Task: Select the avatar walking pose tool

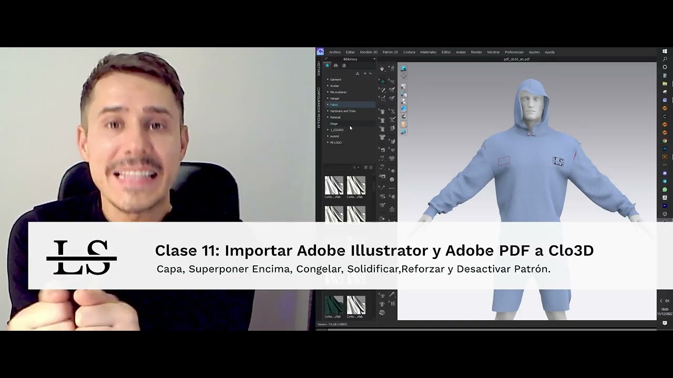Action: [391, 69]
